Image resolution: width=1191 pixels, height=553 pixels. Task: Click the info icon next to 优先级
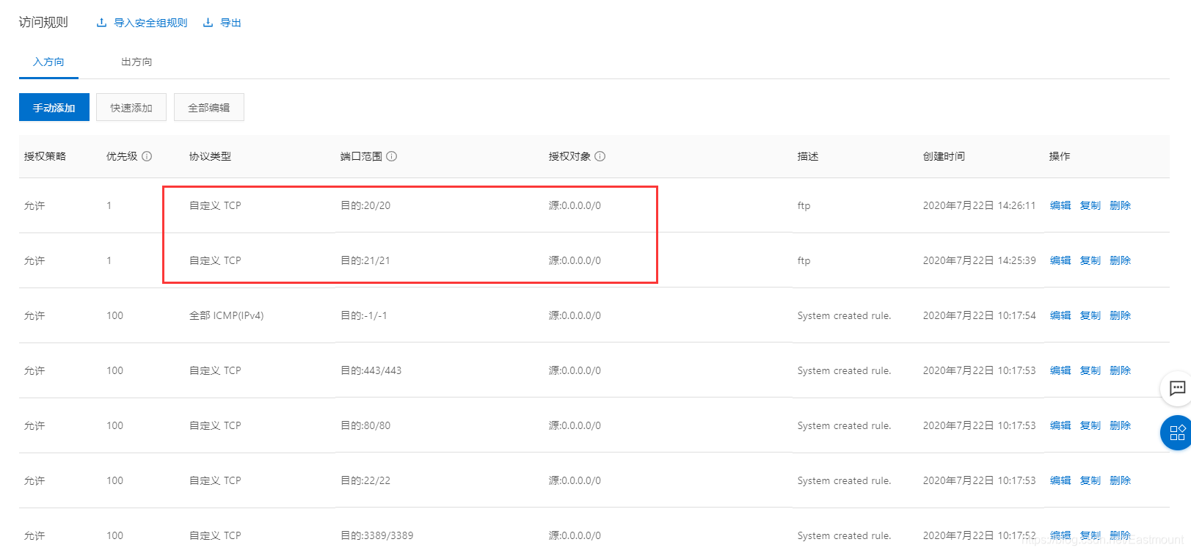pyautogui.click(x=147, y=156)
